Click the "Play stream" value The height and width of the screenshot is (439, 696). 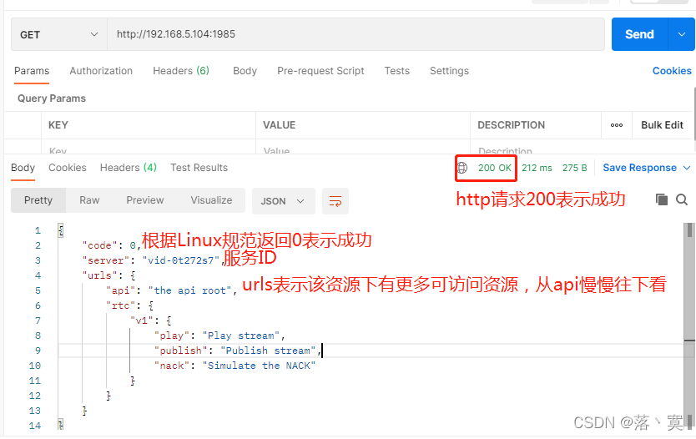(x=241, y=336)
